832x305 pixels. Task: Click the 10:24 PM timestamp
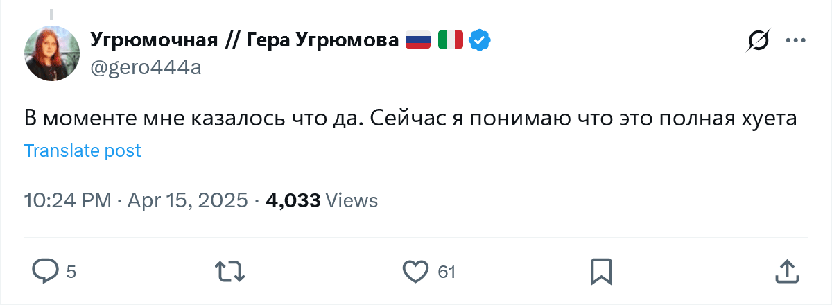pyautogui.click(x=67, y=201)
